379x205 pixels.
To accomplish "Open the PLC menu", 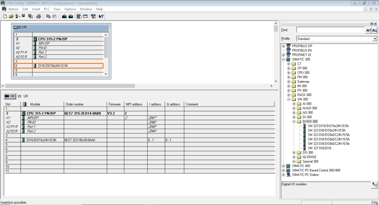I will click(47, 9).
